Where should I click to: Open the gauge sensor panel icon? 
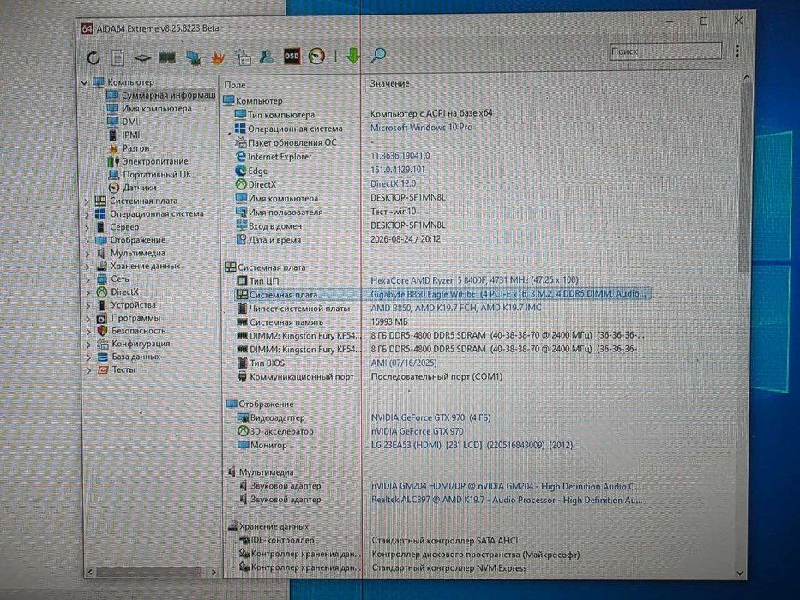click(316, 56)
